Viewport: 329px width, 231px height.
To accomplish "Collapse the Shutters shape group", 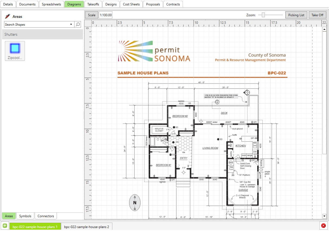I will (x=42, y=35).
